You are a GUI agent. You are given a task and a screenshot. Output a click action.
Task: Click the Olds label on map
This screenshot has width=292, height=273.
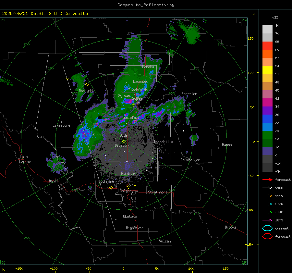pyautogui.click(x=124, y=135)
